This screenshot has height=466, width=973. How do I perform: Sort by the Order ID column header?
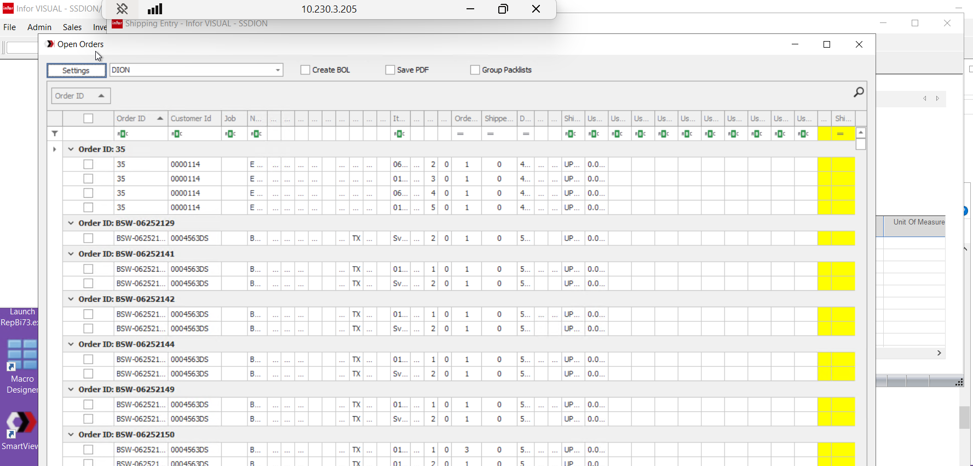point(140,118)
